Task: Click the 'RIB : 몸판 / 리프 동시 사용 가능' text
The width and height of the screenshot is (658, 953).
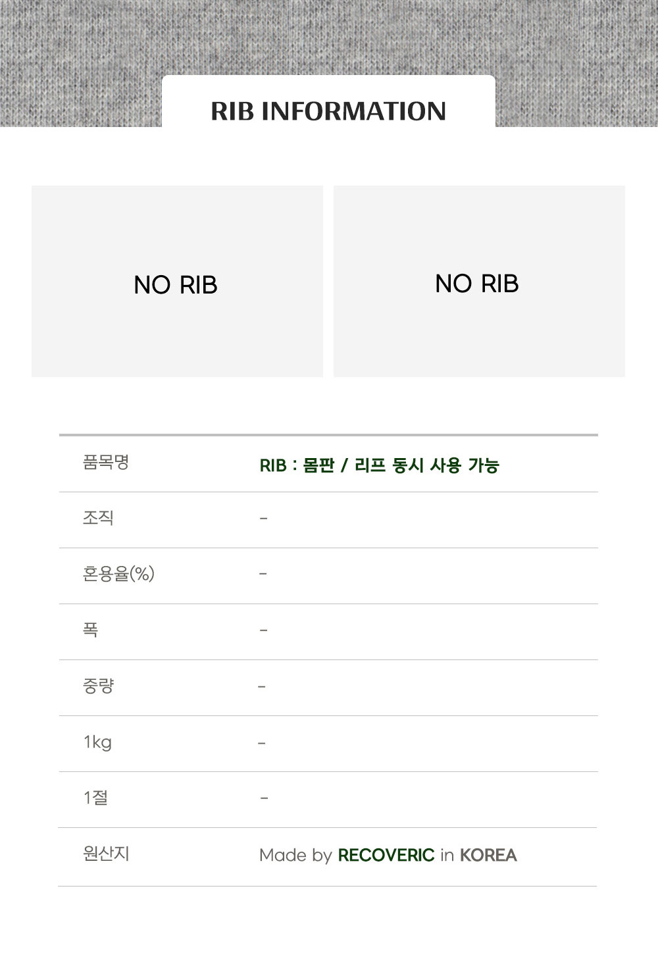Action: point(380,465)
